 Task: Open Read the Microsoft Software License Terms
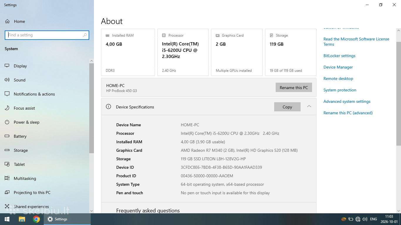(356, 42)
